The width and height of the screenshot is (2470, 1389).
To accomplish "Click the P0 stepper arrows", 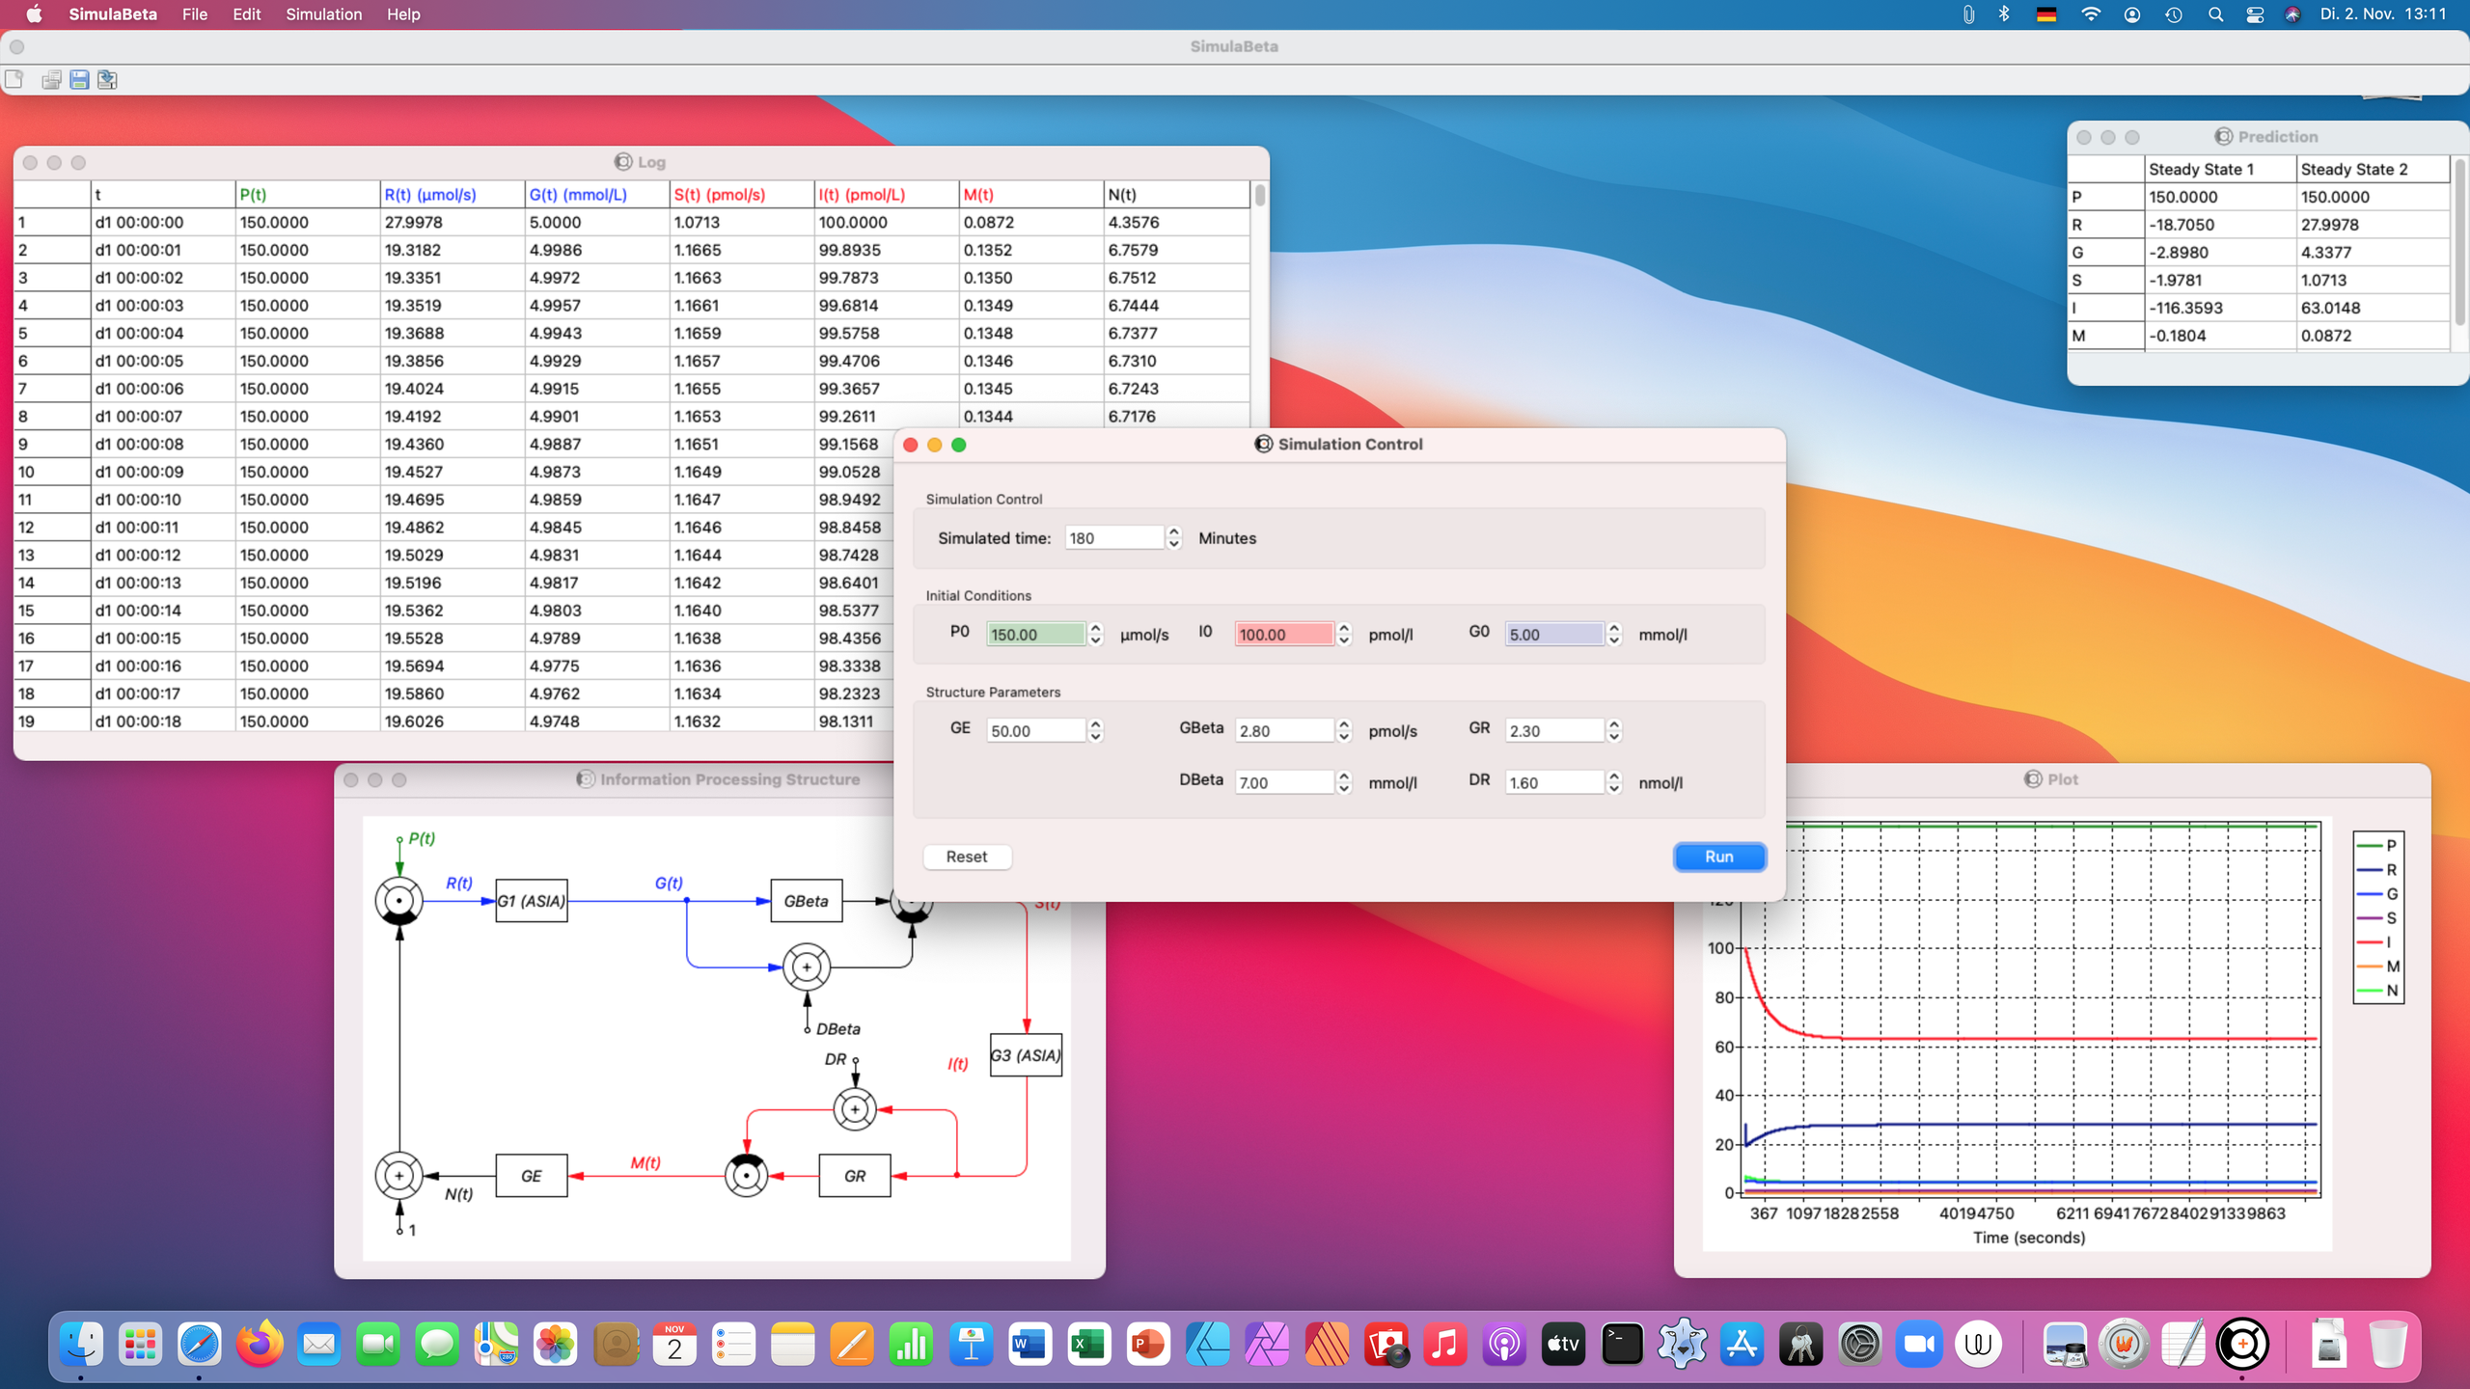I will tap(1095, 635).
